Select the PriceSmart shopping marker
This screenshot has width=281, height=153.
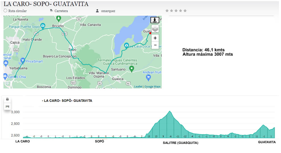22,60
